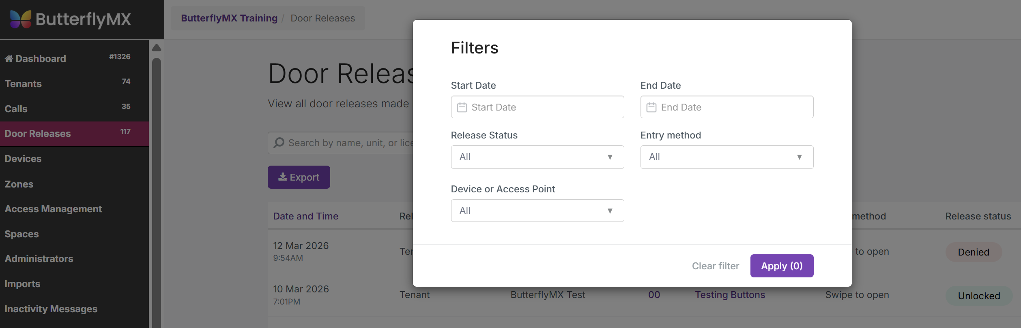The image size is (1021, 328).
Task: Open the Release Status dropdown
Action: (537, 157)
